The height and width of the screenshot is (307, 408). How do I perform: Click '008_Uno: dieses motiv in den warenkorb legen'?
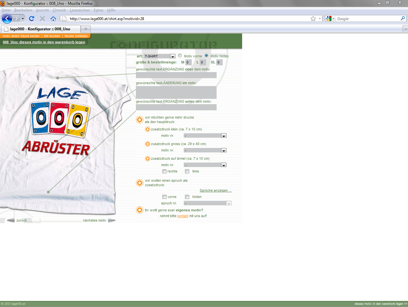point(44,42)
